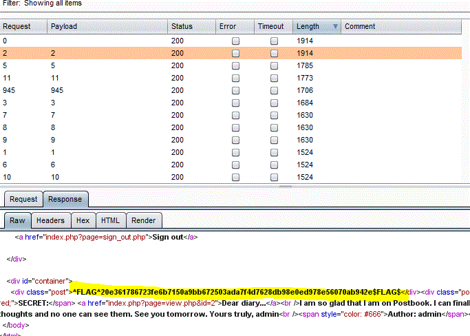The image size is (470, 336).
Task: Check Timeout box in payload 11 row
Action: tap(274, 78)
